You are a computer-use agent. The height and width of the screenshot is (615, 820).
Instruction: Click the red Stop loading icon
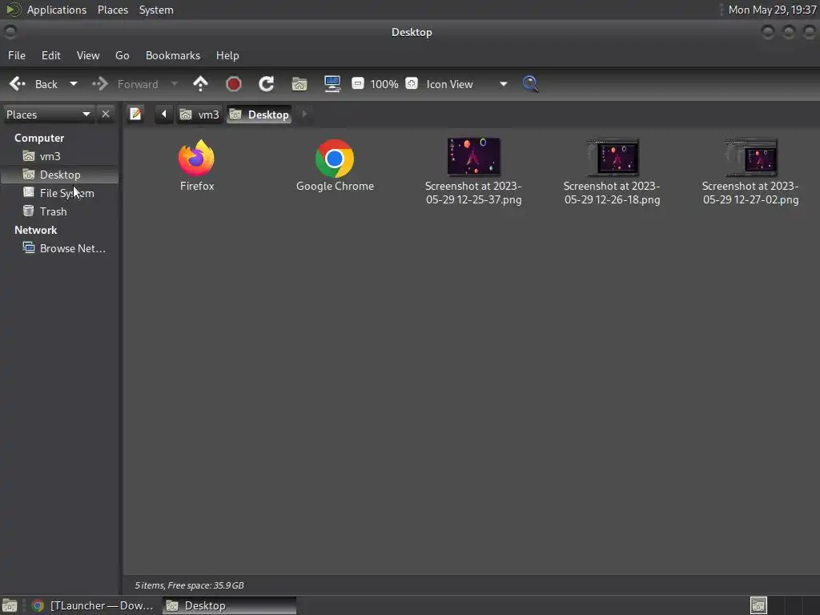234,84
